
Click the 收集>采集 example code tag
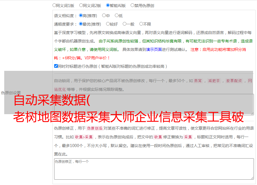coord(84,137)
